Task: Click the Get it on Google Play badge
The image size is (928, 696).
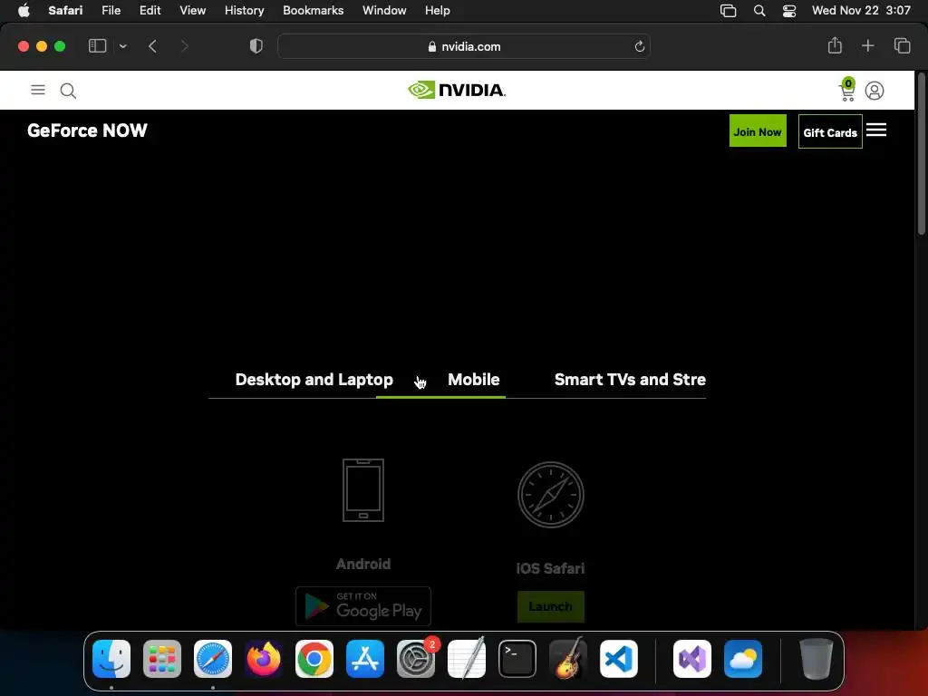Action: pyautogui.click(x=363, y=606)
